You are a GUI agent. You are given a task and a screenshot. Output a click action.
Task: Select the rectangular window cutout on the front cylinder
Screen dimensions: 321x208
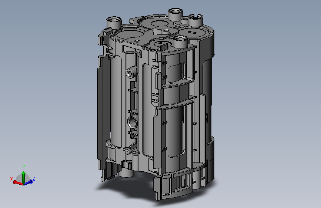[x=177, y=72]
